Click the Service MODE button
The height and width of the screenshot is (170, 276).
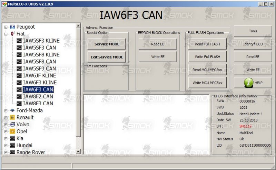(x=107, y=44)
